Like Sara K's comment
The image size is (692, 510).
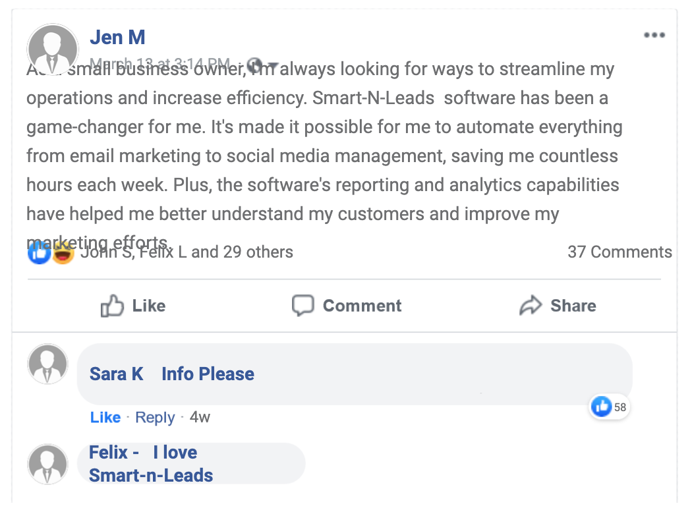click(105, 418)
